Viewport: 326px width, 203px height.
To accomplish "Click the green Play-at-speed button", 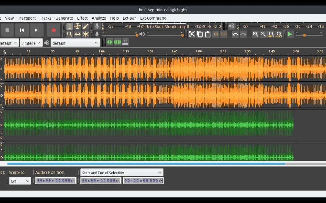I will 290,34.
